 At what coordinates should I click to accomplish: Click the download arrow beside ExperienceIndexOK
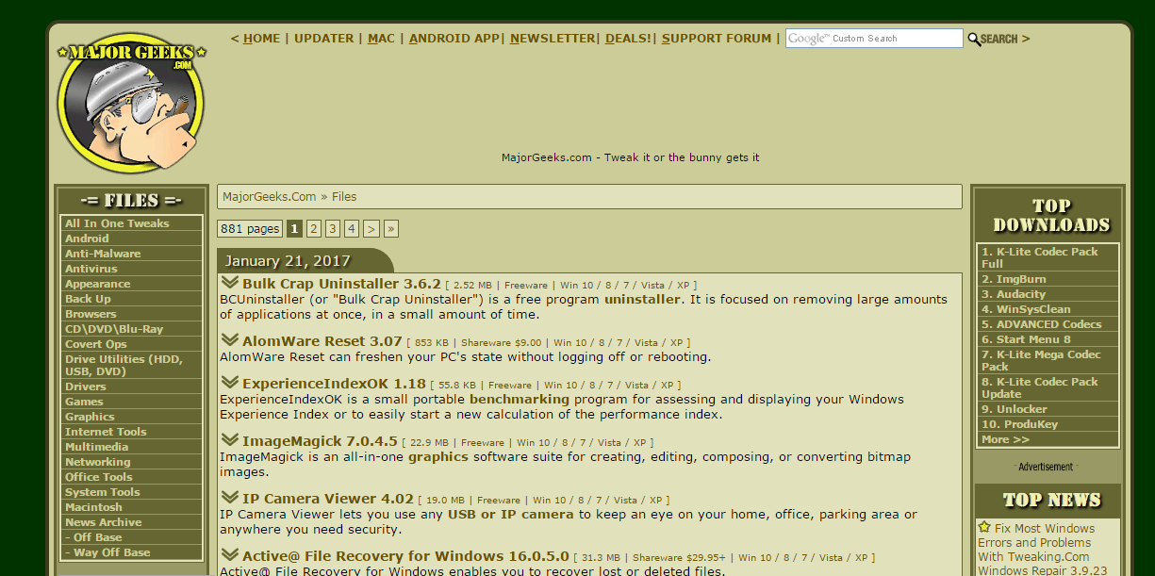230,382
